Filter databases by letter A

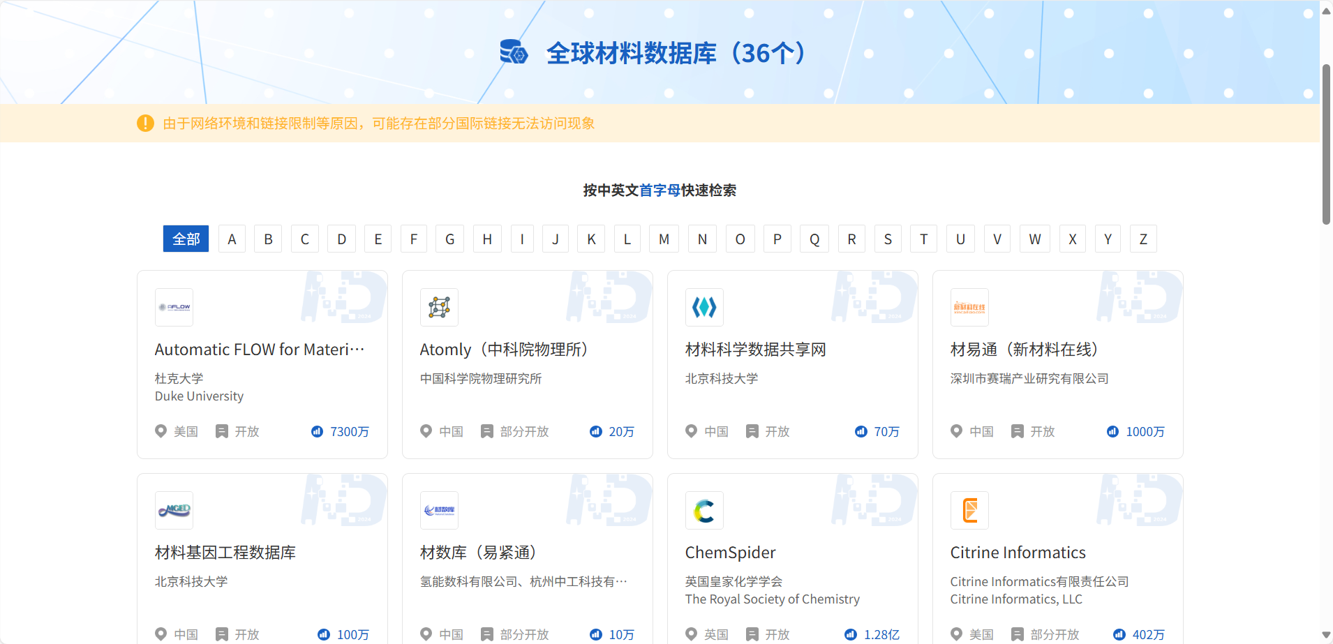(x=232, y=239)
